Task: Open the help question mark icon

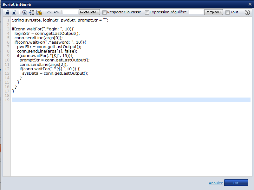Action: click(247, 12)
